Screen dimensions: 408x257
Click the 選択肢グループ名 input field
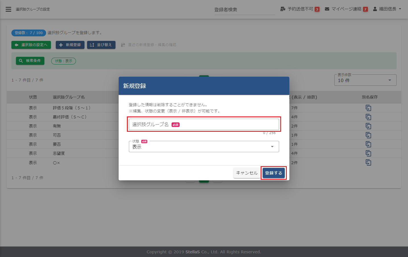point(204,124)
